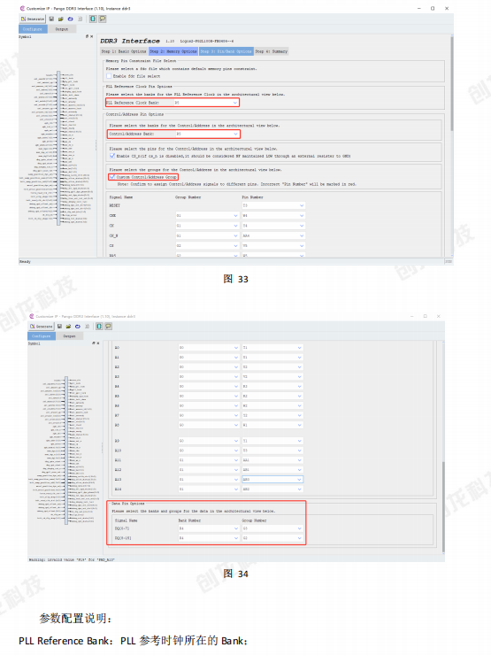Screen dimensions: 491x655
Task: Open the DQ[0-7] Bank Number dropdown
Action: 208,528
